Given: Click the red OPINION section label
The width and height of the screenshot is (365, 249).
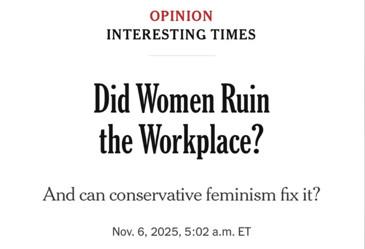Looking at the screenshot, I should [x=181, y=16].
